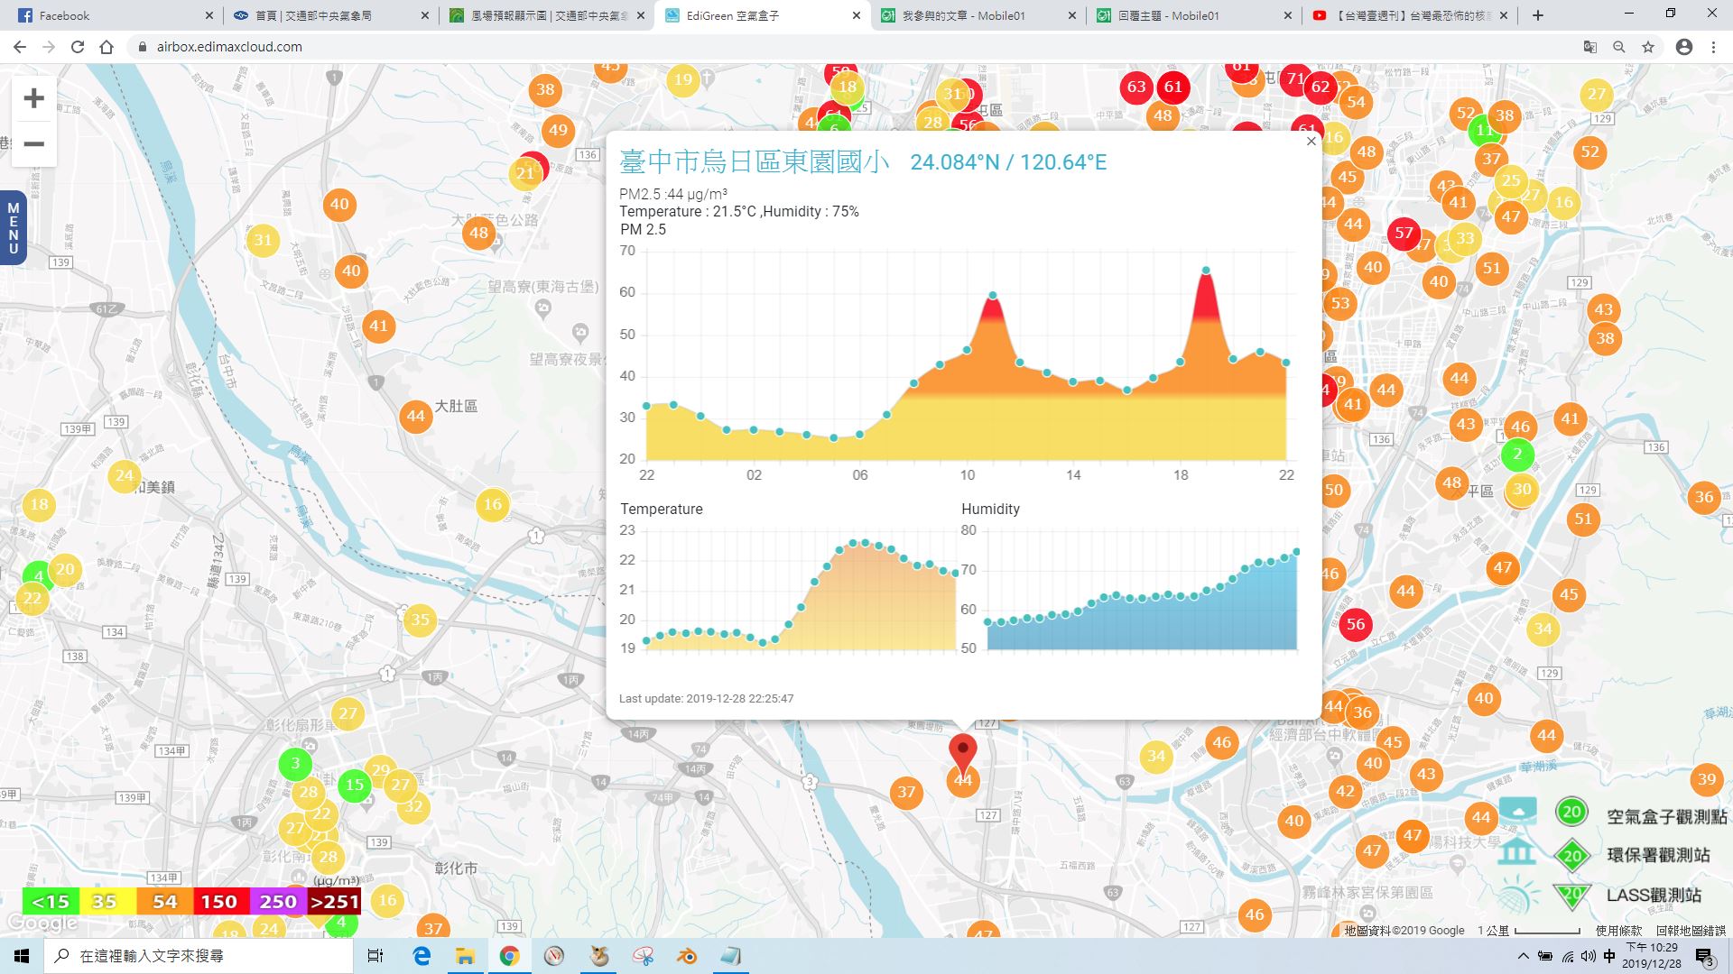Viewport: 1733px width, 974px height.
Task: Click the Windows taskbar search box
Action: click(199, 956)
